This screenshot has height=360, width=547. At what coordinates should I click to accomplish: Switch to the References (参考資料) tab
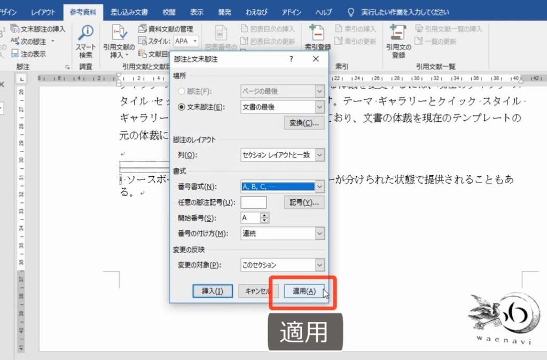[x=83, y=12]
